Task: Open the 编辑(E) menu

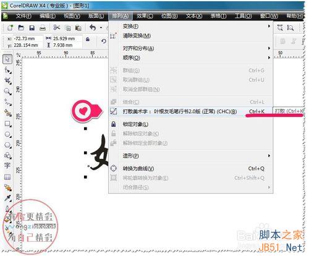Action: pyautogui.click(x=48, y=16)
